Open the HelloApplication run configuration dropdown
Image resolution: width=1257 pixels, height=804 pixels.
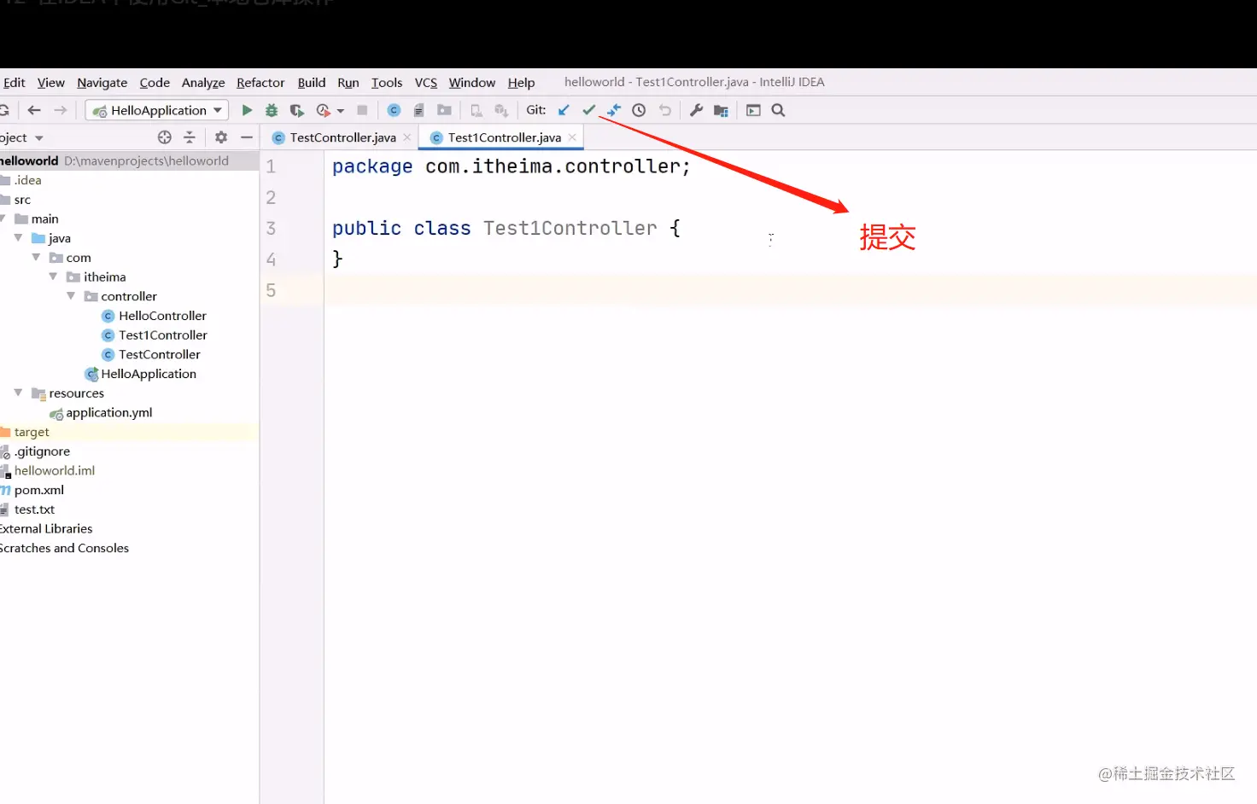157,110
